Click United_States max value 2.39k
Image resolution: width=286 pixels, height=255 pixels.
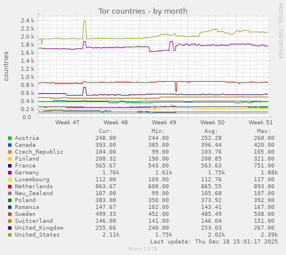tap(269, 235)
